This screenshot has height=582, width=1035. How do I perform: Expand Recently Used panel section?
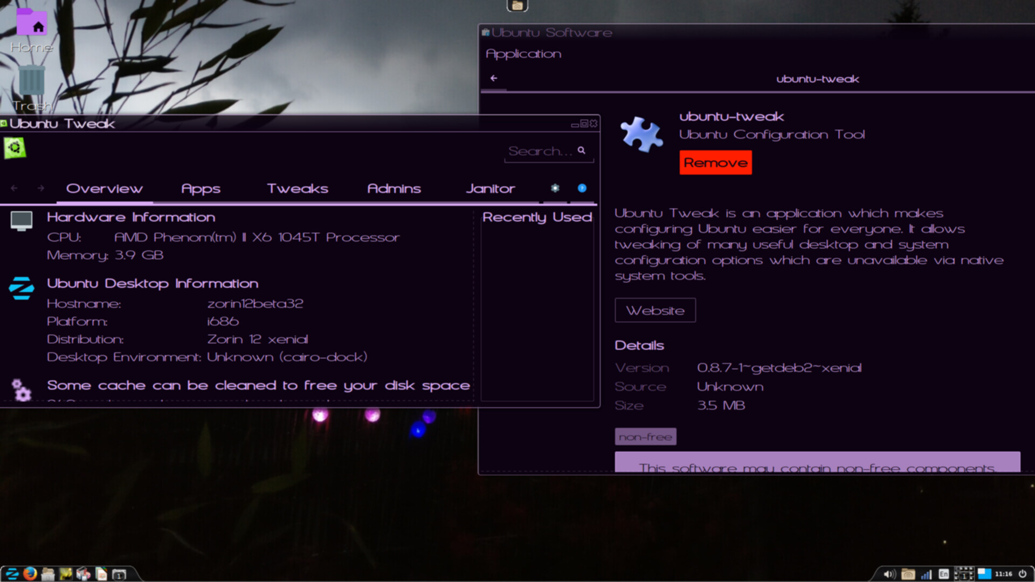pos(537,217)
